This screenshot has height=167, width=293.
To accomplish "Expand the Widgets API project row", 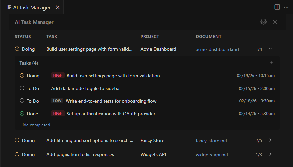I will 270,154.
